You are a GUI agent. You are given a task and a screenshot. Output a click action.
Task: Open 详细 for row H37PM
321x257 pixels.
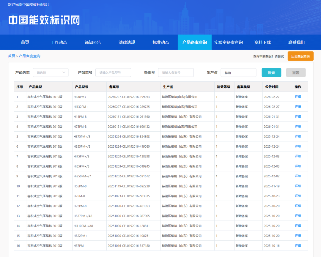tap(298, 245)
